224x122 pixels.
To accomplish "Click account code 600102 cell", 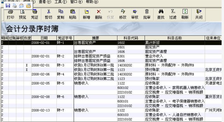I will click(x=131, y=88).
